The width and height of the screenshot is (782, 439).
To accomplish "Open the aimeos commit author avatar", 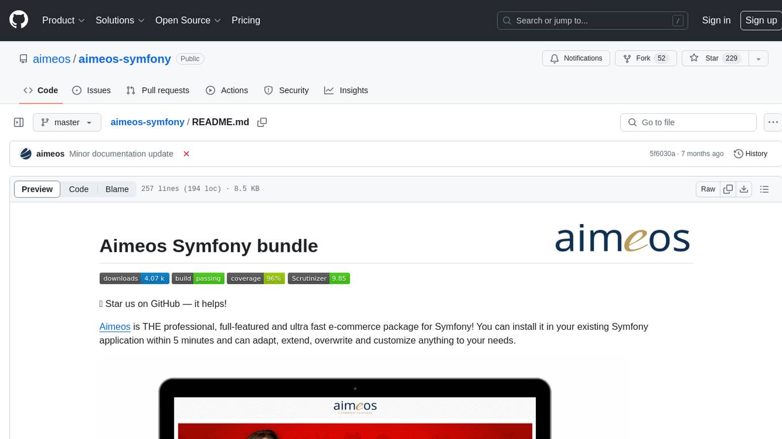I will coord(25,154).
